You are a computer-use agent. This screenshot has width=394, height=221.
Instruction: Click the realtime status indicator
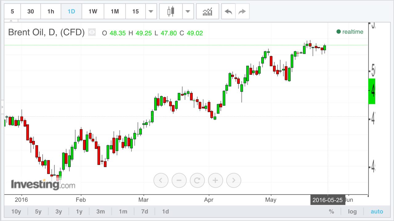click(x=350, y=32)
